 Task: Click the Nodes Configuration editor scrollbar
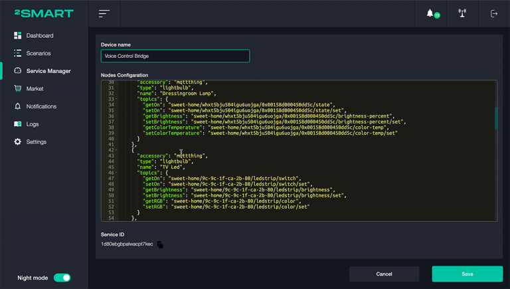tap(495, 118)
